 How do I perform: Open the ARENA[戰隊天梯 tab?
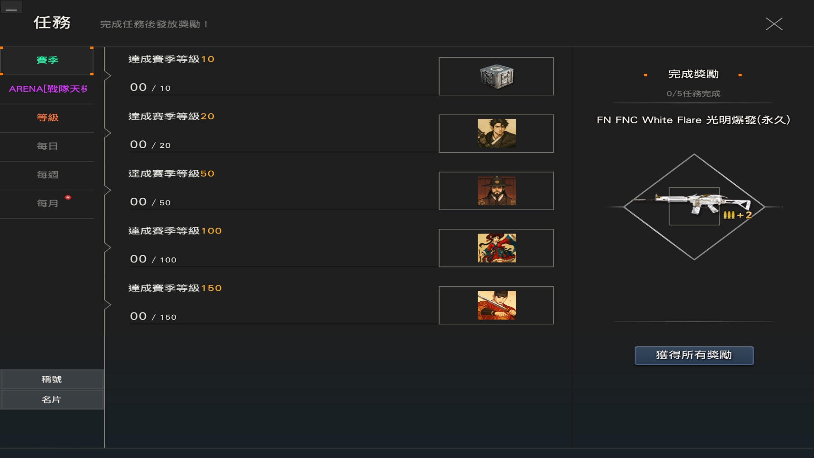47,89
